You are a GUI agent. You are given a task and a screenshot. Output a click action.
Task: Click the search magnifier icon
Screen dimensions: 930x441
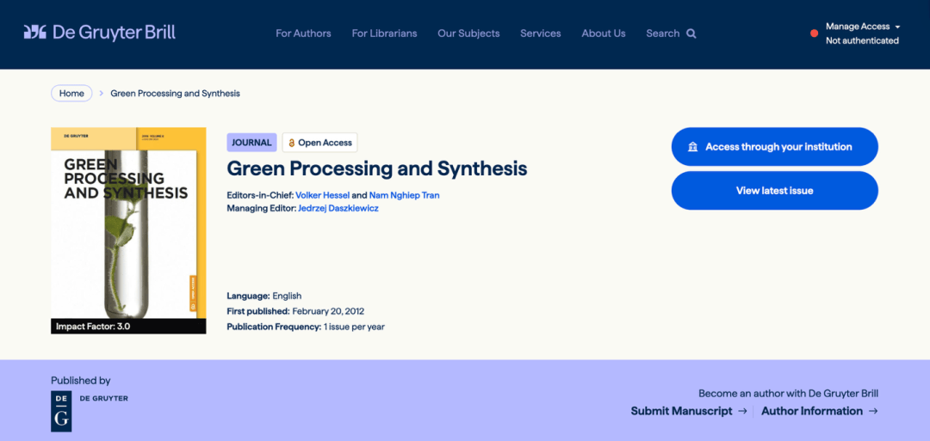[691, 34]
